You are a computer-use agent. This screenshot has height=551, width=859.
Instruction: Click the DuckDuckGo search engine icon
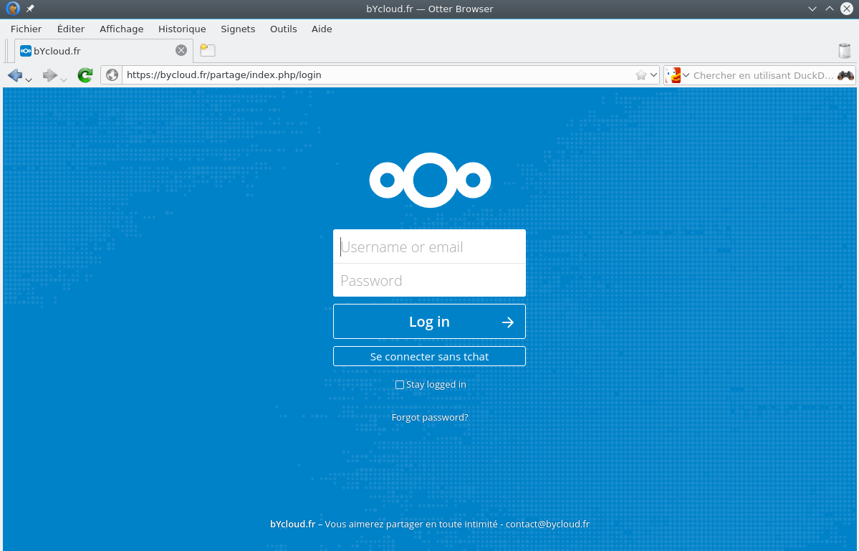[673, 75]
